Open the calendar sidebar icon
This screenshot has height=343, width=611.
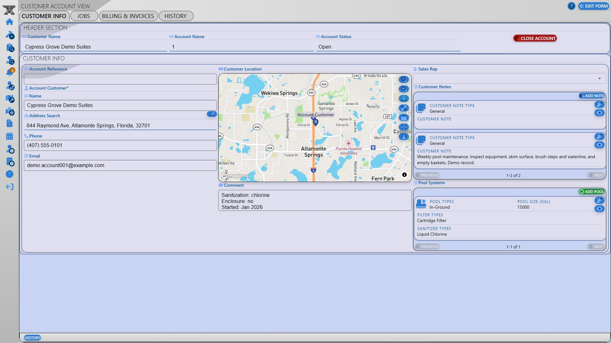(10, 136)
